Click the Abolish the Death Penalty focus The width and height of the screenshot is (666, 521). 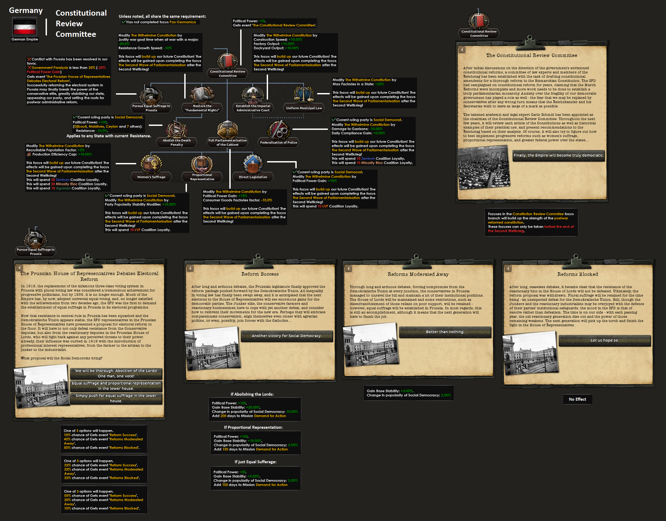click(176, 130)
